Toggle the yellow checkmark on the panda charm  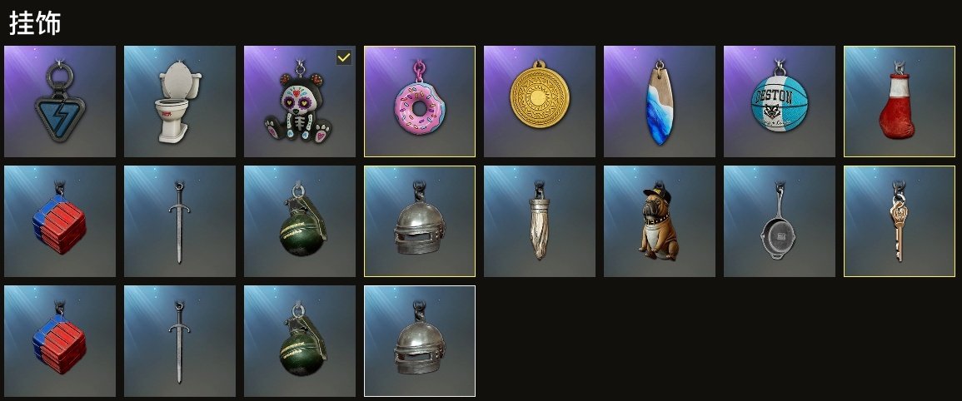[344, 57]
